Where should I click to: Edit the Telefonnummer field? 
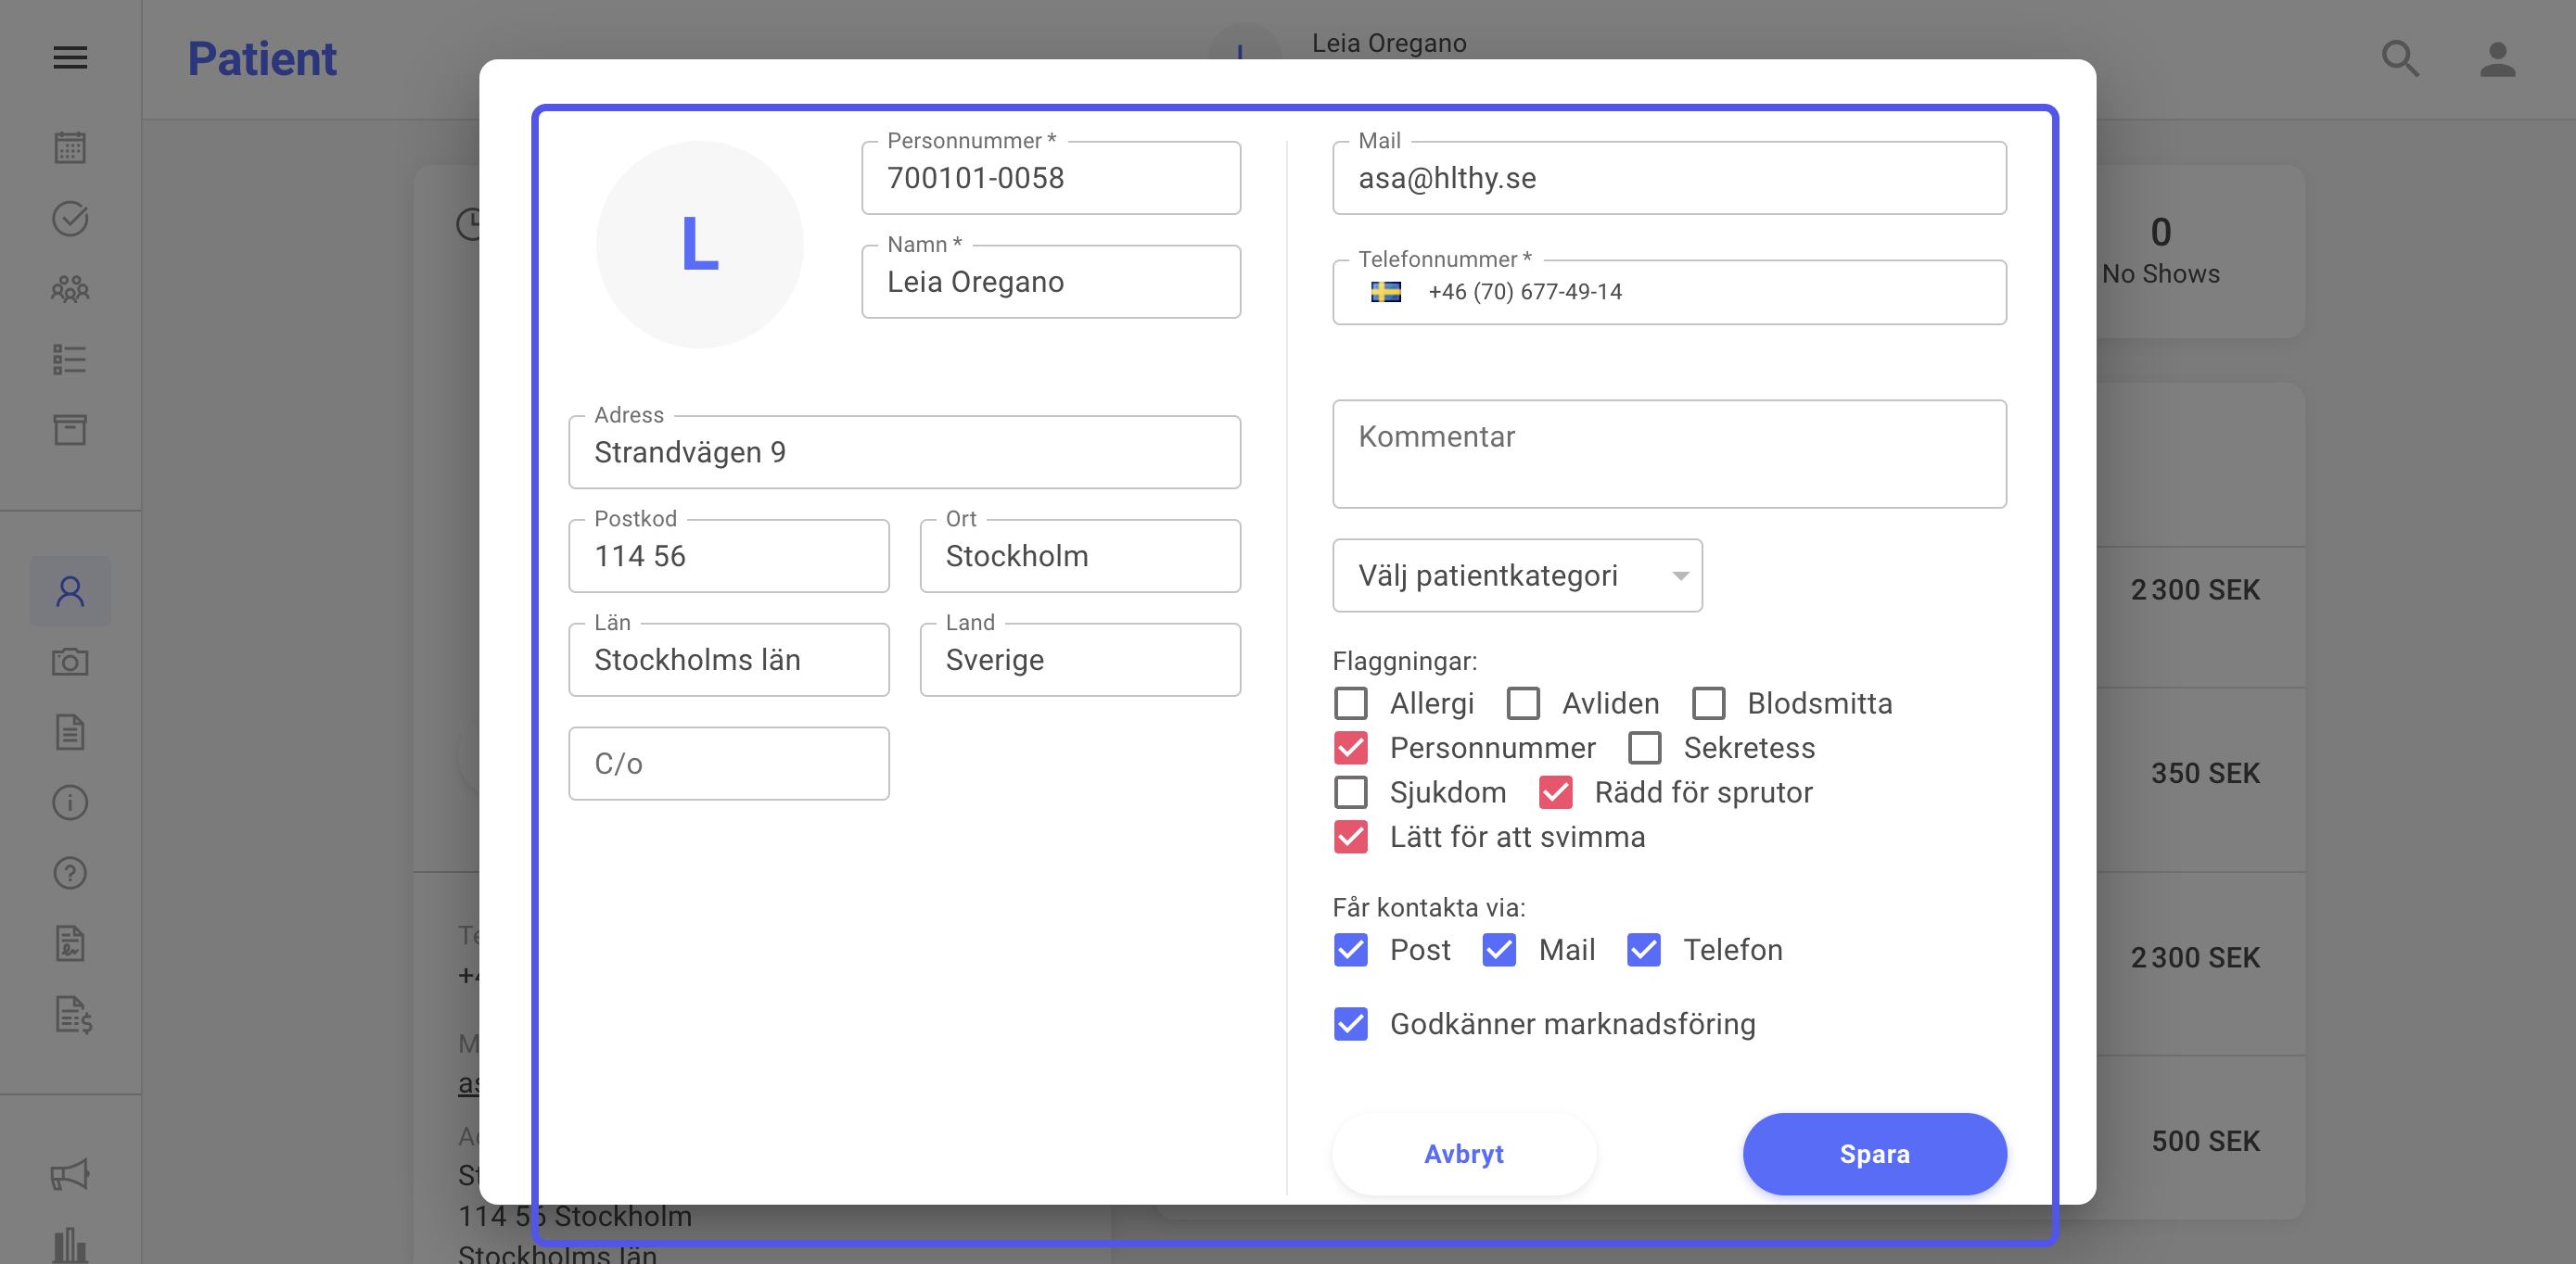click(1669, 292)
